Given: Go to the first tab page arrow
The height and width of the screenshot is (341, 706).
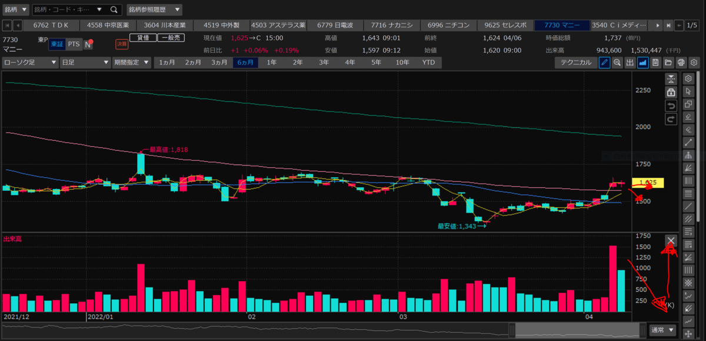Looking at the screenshot, I should tap(8, 25).
